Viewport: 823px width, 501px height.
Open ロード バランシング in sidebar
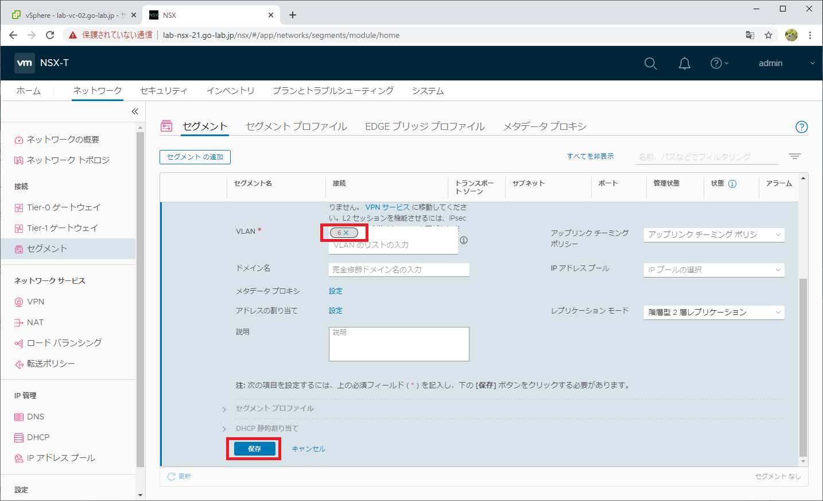pyautogui.click(x=64, y=343)
